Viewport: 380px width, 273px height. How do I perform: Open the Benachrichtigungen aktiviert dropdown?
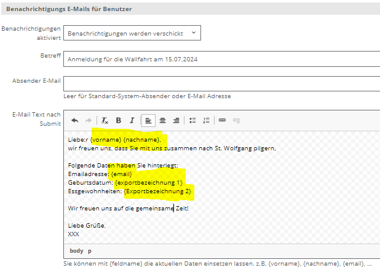pos(132,33)
